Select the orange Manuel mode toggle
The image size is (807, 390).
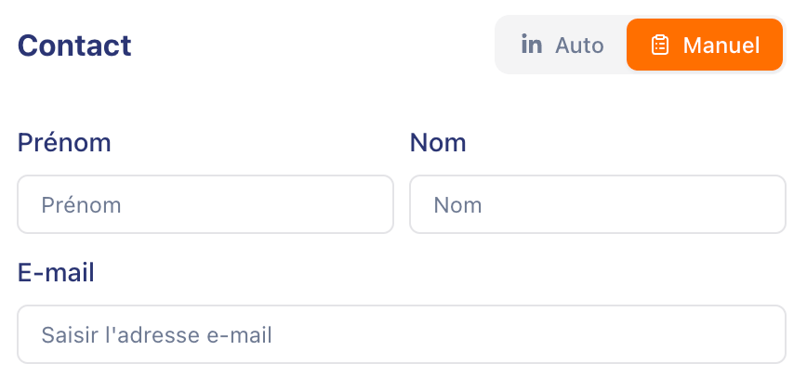point(705,45)
